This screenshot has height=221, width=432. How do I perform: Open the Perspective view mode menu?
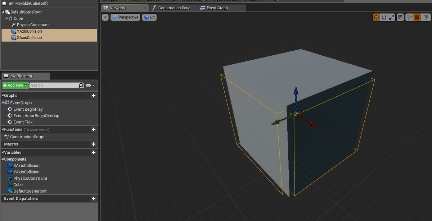click(x=125, y=17)
